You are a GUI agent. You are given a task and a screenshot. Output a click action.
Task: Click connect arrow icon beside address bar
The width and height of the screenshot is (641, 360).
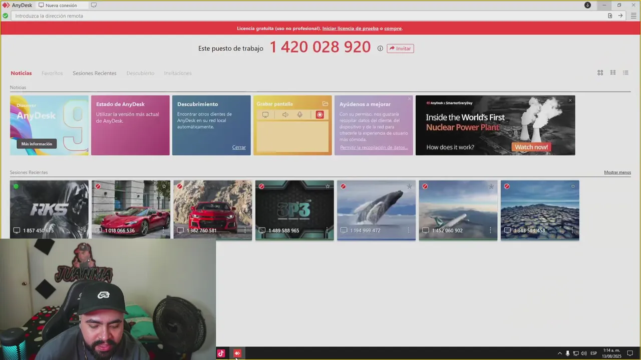[x=620, y=16]
